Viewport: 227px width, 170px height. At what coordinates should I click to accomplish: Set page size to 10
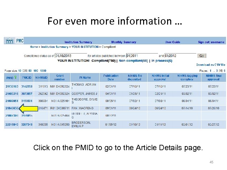20,71
